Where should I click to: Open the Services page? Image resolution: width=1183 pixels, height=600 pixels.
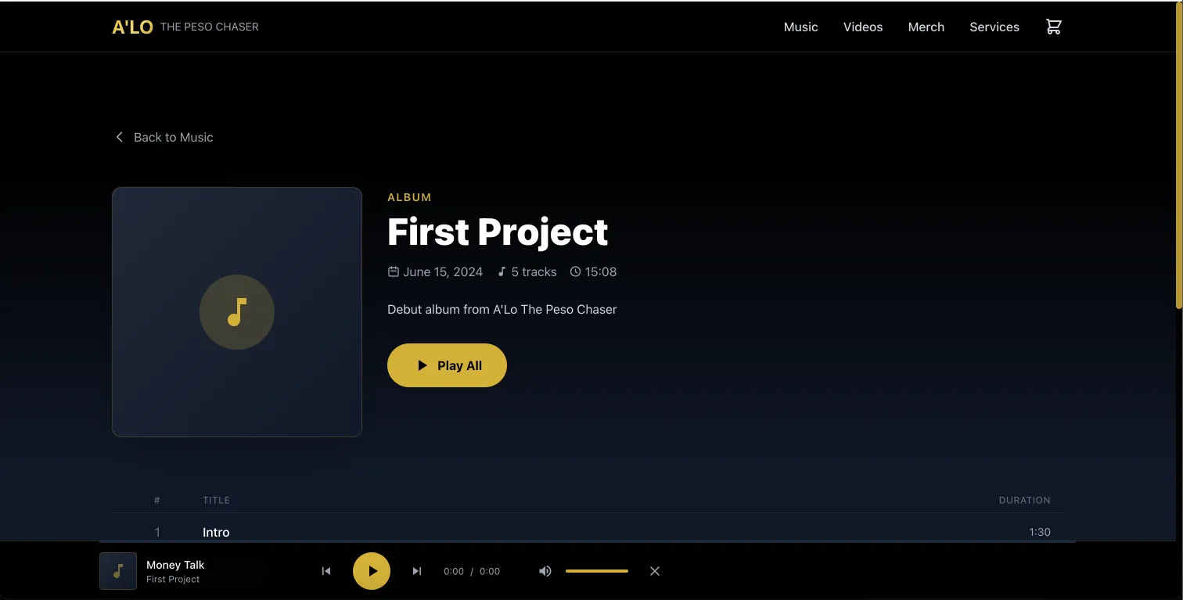[994, 27]
